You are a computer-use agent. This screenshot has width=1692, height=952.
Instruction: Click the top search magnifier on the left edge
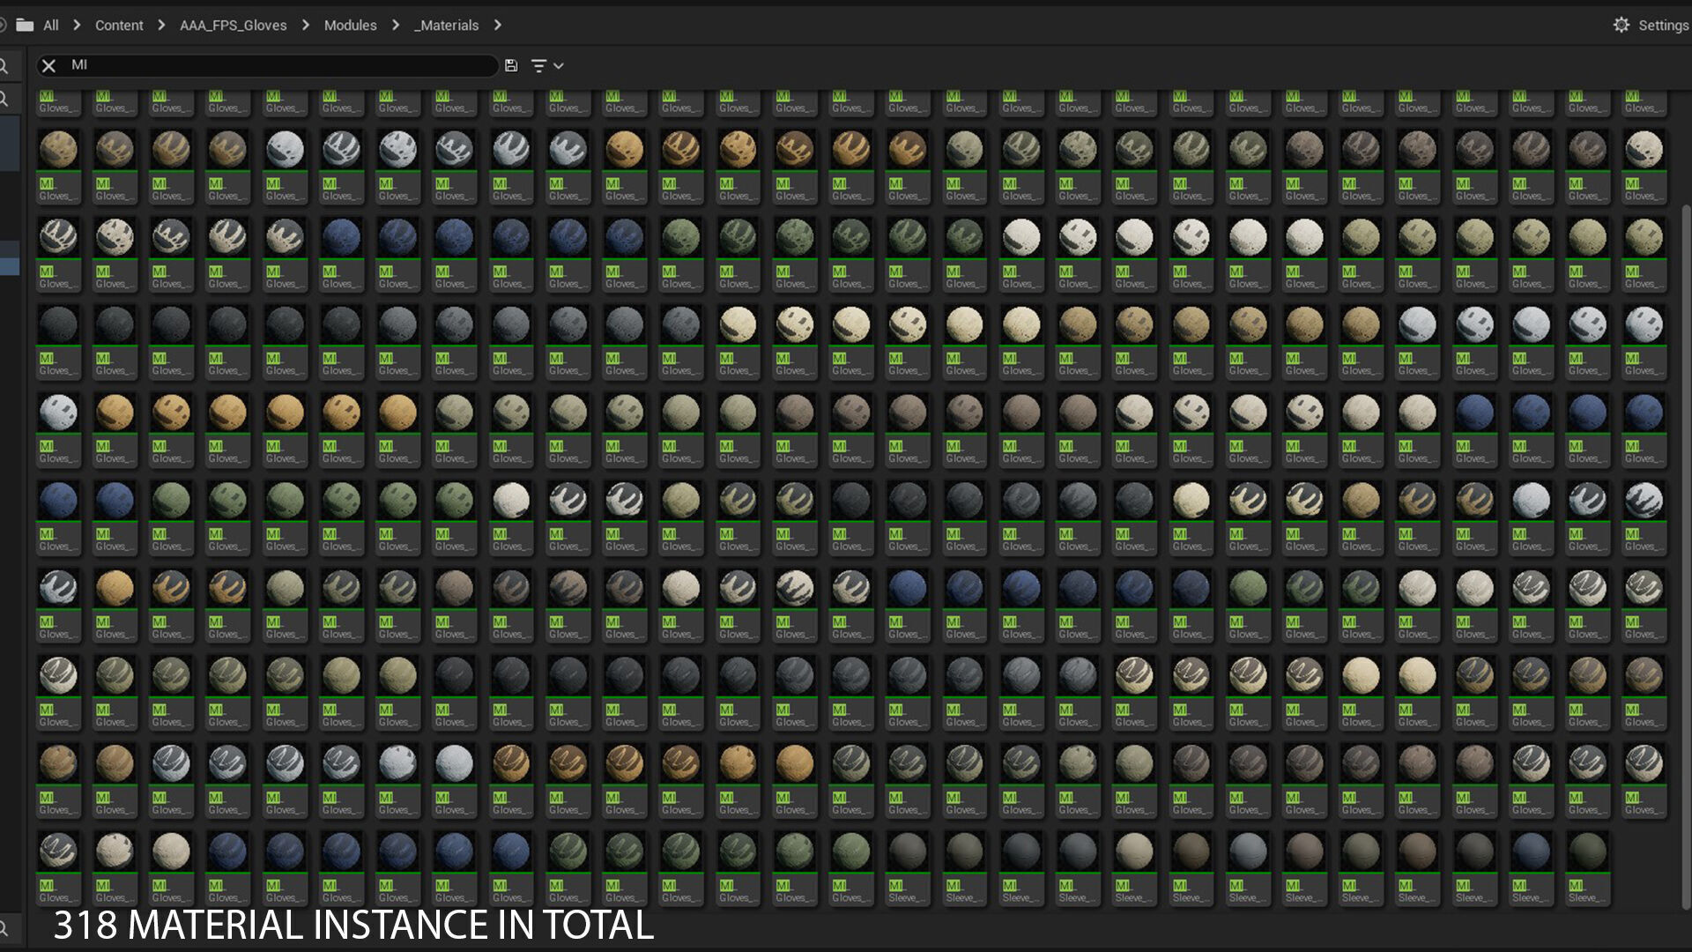(x=4, y=65)
